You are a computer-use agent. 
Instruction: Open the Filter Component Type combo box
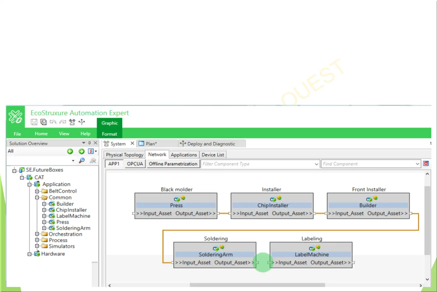click(260, 164)
